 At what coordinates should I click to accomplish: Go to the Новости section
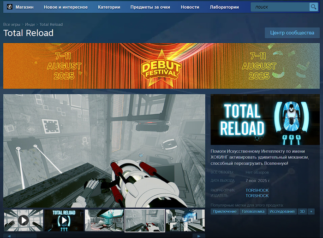click(x=190, y=7)
